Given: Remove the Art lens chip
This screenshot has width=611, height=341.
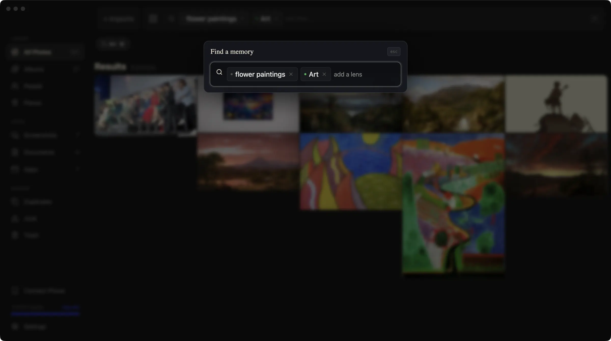Looking at the screenshot, I should pyautogui.click(x=324, y=74).
